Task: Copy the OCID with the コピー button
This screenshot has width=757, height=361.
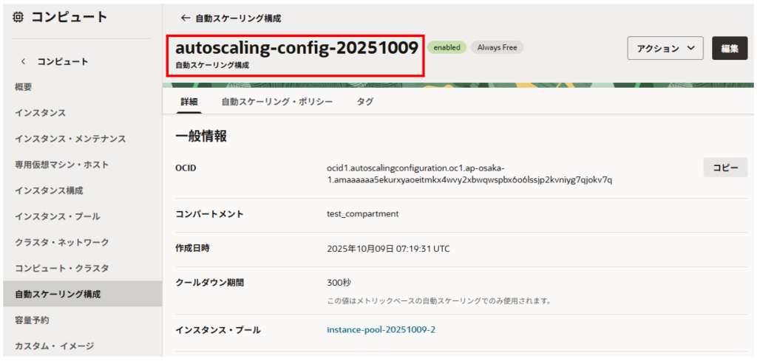Action: pos(724,168)
